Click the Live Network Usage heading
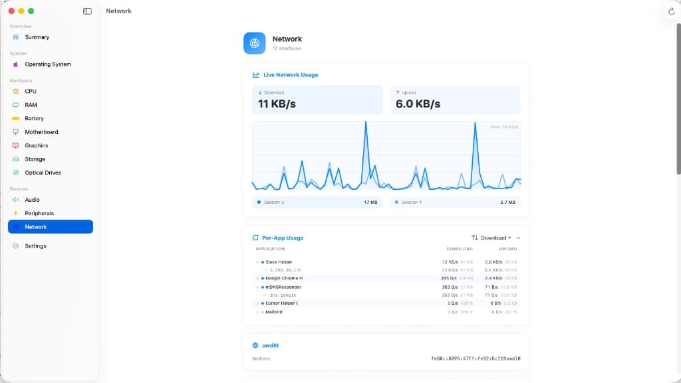 291,75
